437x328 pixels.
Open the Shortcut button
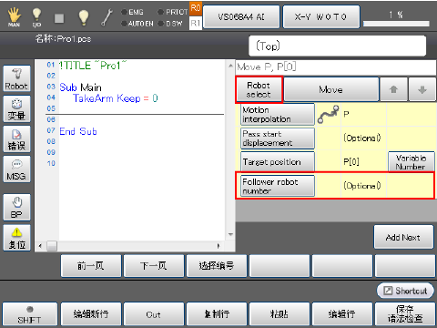click(405, 291)
